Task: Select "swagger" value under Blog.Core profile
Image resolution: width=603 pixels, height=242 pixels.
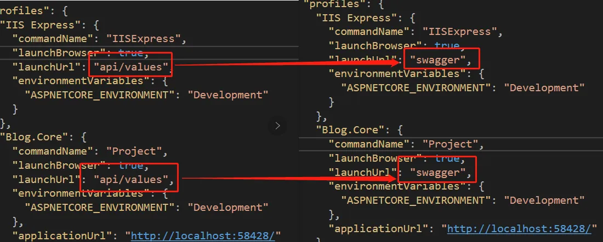Action: 438,173
